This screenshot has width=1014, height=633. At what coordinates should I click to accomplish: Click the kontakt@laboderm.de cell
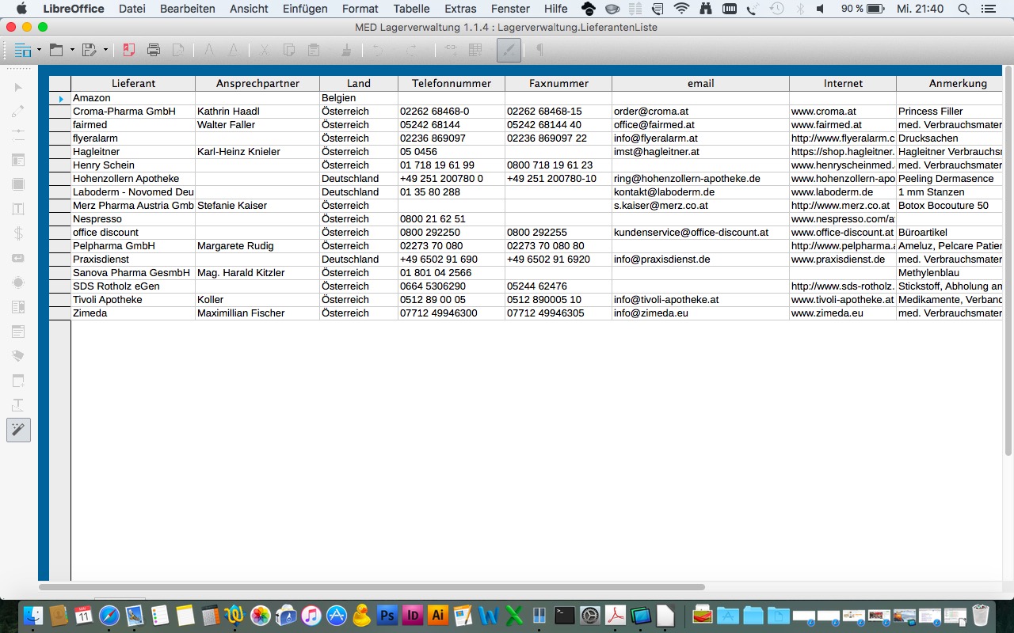[x=701, y=192]
